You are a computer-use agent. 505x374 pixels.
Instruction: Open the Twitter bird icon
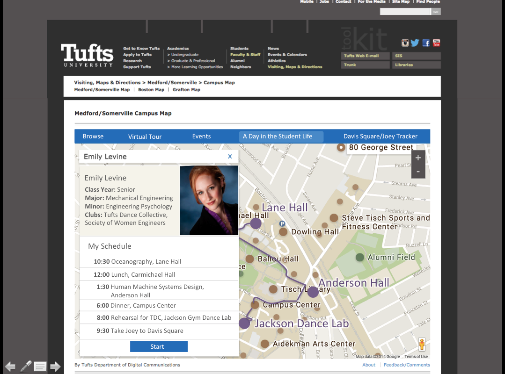[415, 43]
